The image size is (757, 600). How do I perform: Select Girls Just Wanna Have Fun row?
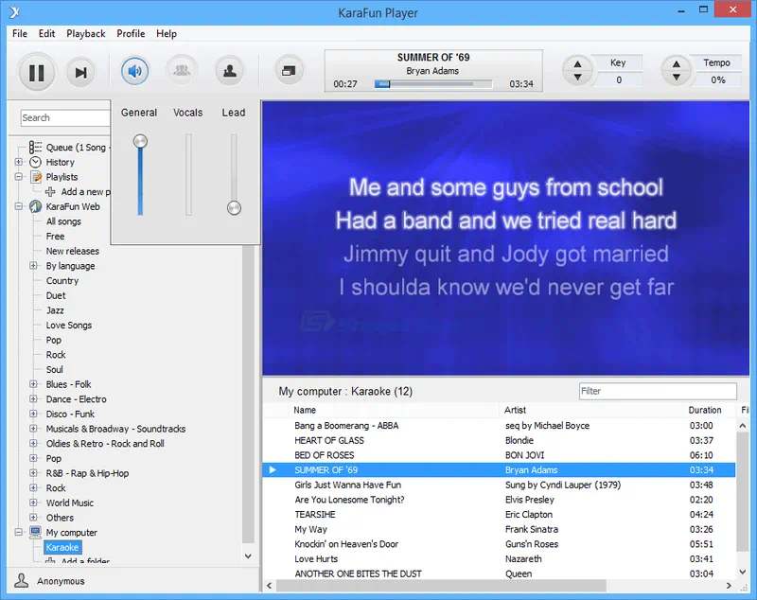coord(500,485)
